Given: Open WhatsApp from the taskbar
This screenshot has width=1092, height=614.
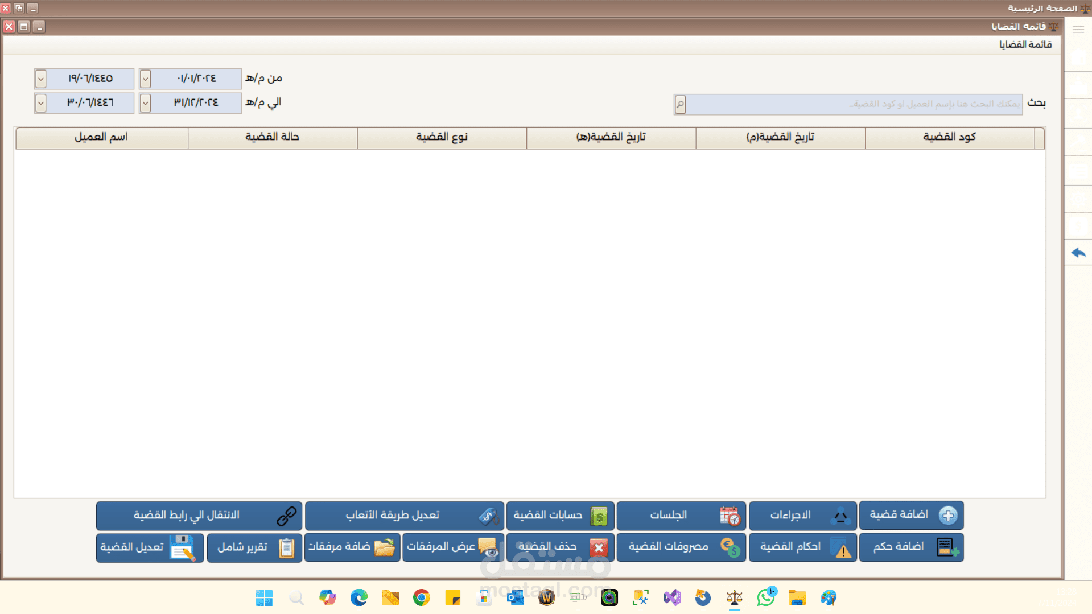Looking at the screenshot, I should pos(766,597).
